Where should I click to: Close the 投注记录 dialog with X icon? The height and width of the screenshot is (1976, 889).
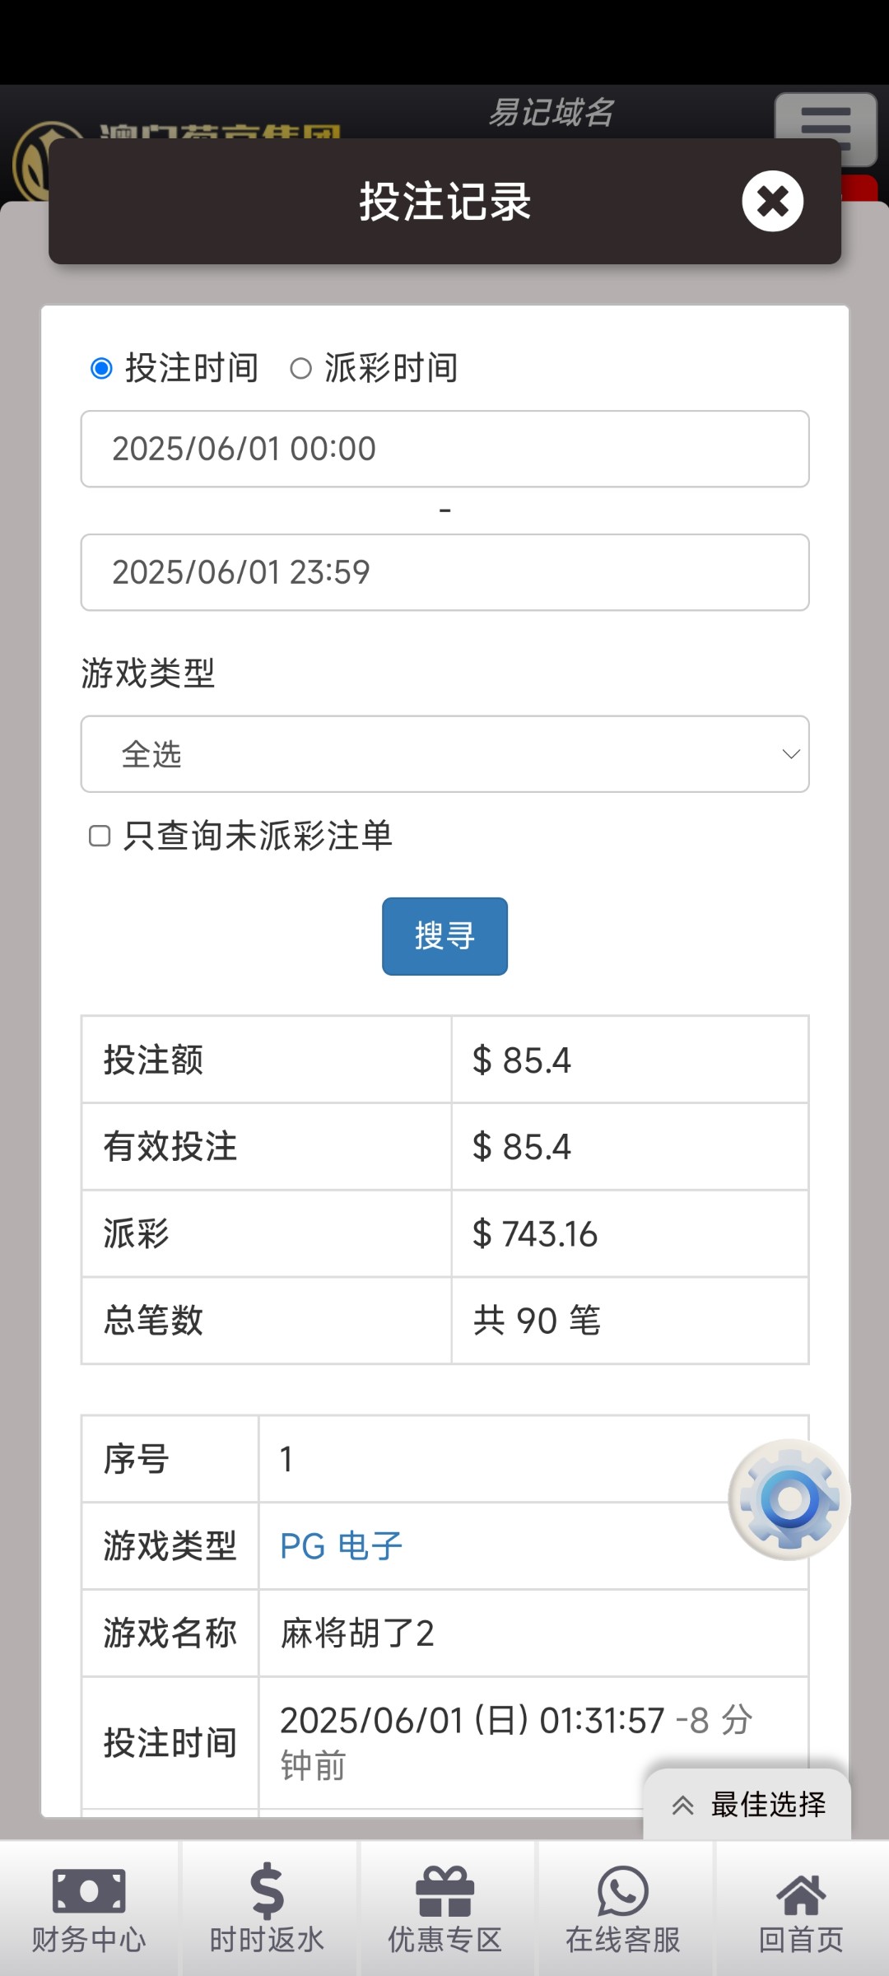click(x=772, y=201)
